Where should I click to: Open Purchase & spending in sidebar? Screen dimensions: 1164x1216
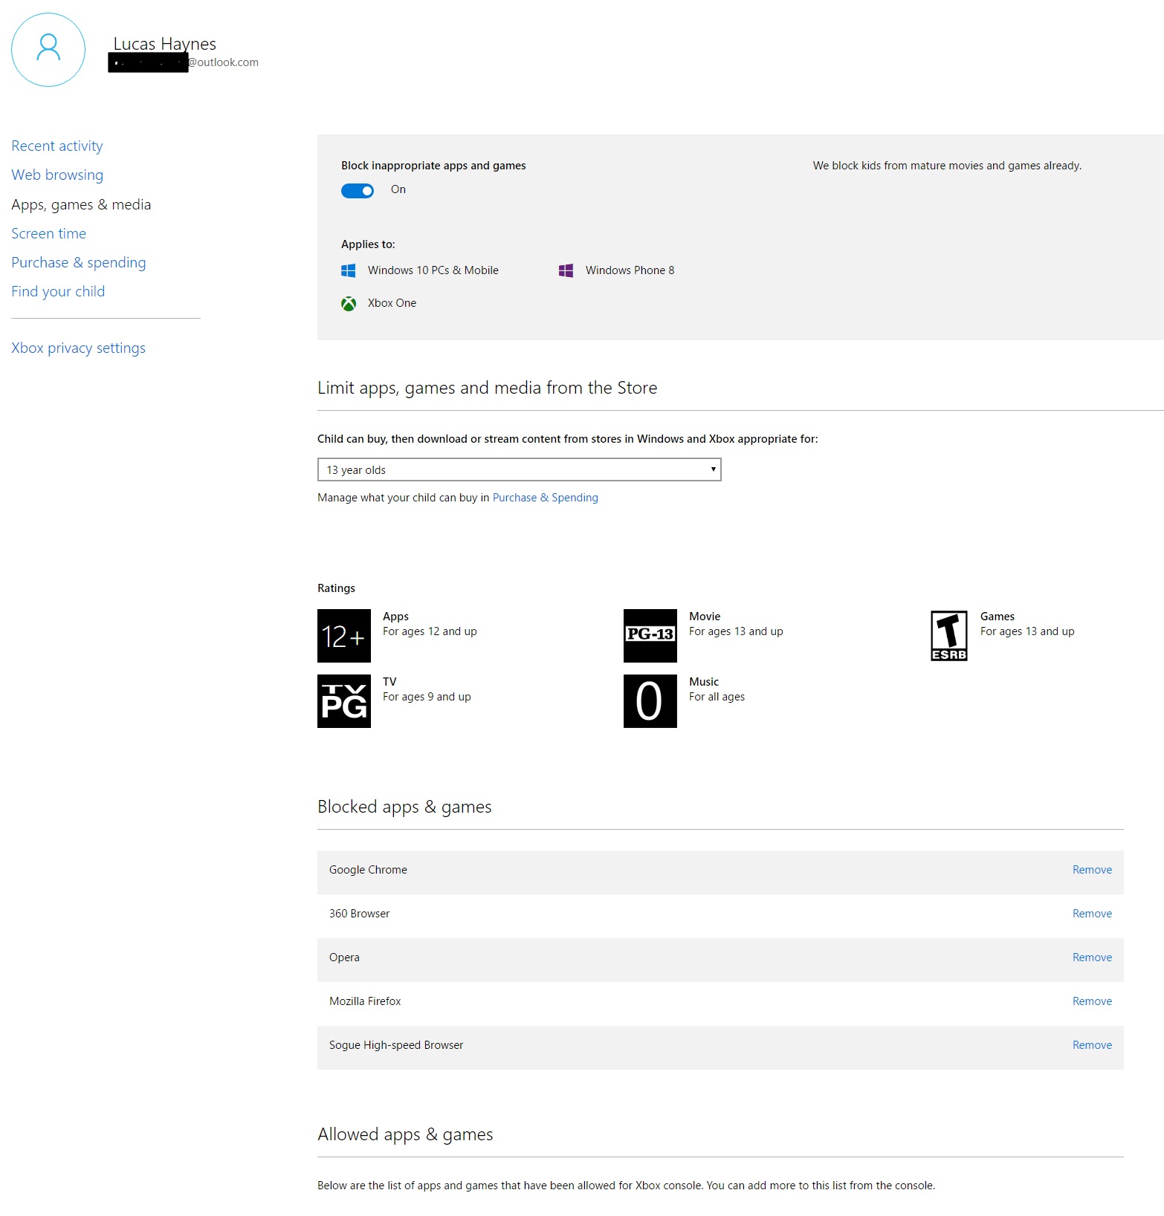(78, 262)
